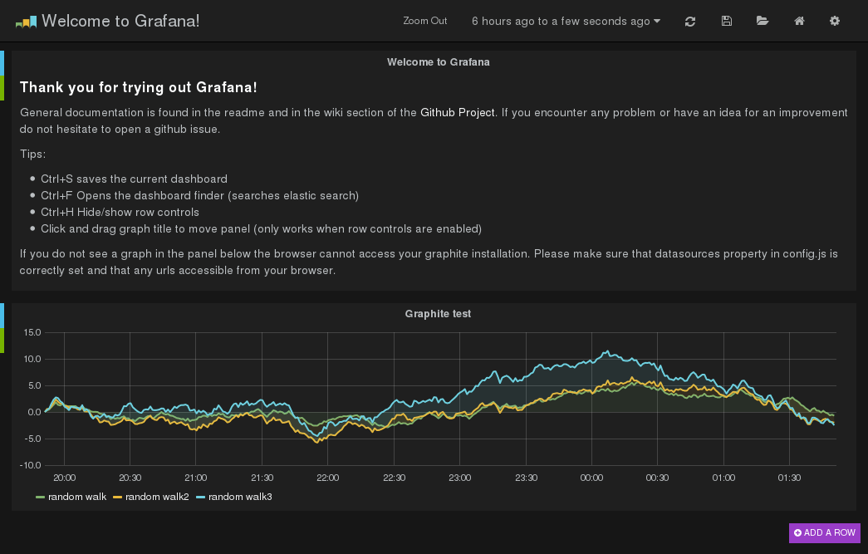
Task: Click the blue row handle beside the Graphite test panel
Action: pos(2,316)
